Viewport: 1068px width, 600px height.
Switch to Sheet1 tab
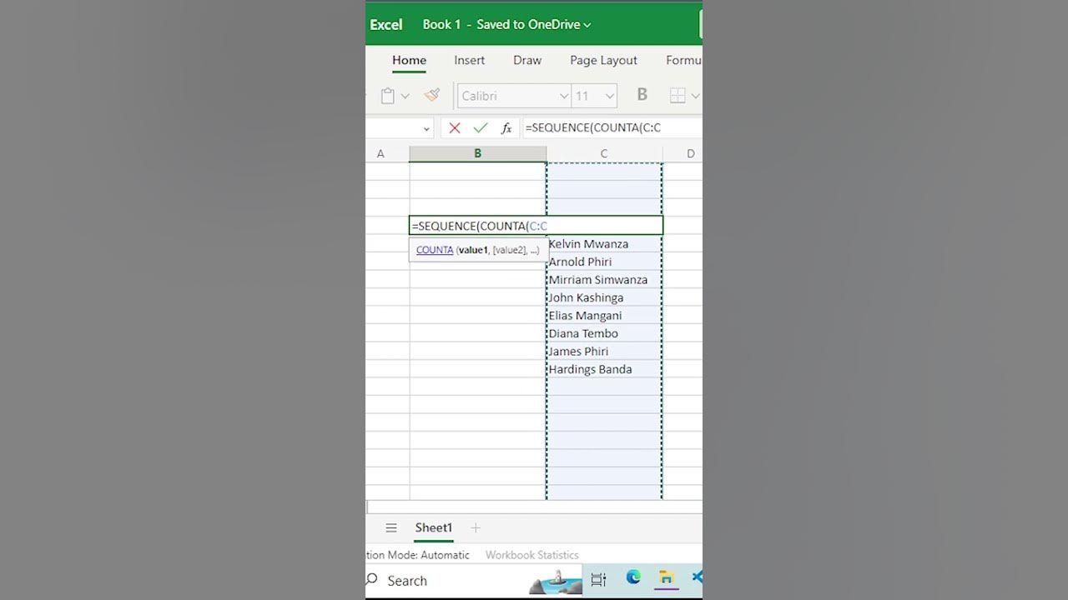click(x=434, y=527)
